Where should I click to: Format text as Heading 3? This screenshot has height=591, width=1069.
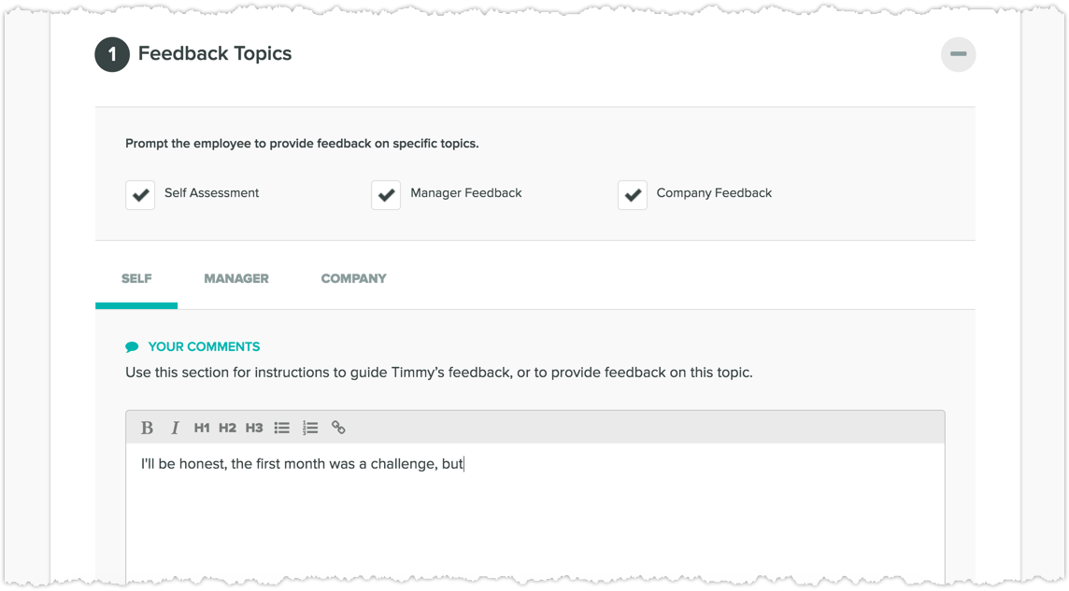(254, 427)
